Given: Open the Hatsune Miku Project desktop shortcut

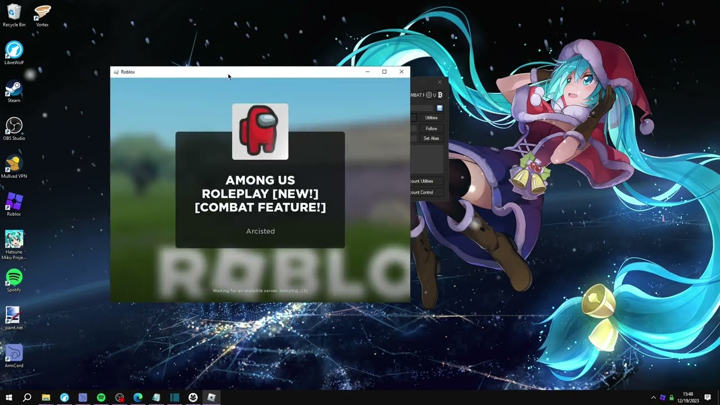Looking at the screenshot, I should point(14,245).
